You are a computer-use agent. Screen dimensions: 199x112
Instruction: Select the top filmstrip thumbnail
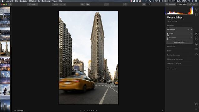pyautogui.click(x=5, y=10)
